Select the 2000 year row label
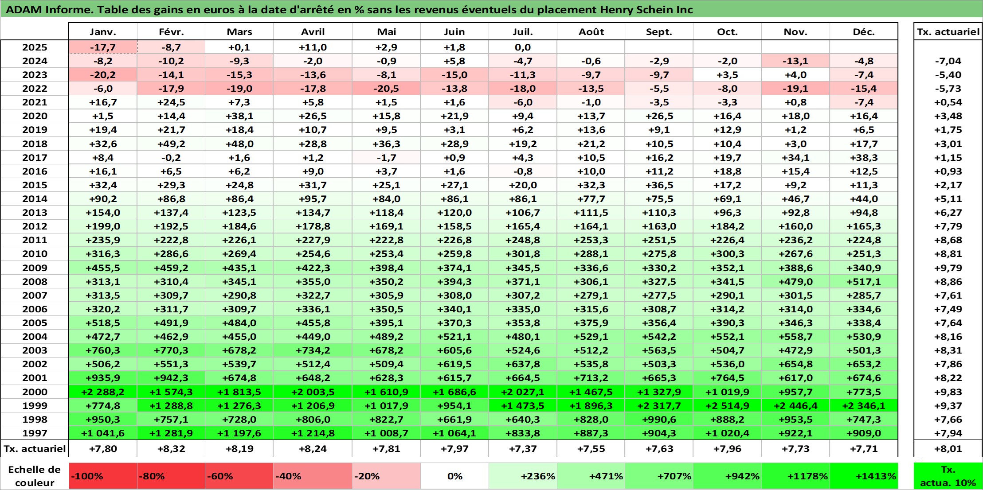 point(35,392)
